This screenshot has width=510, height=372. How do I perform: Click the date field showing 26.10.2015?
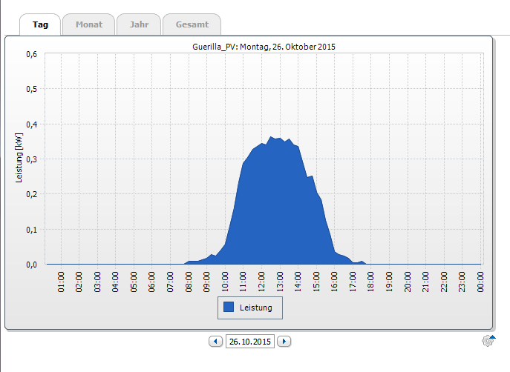tap(250, 342)
